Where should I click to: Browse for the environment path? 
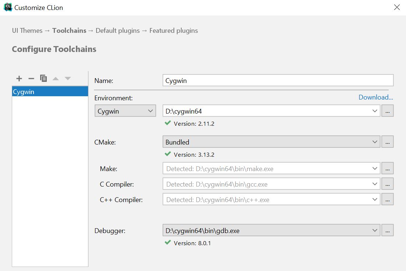pos(388,111)
